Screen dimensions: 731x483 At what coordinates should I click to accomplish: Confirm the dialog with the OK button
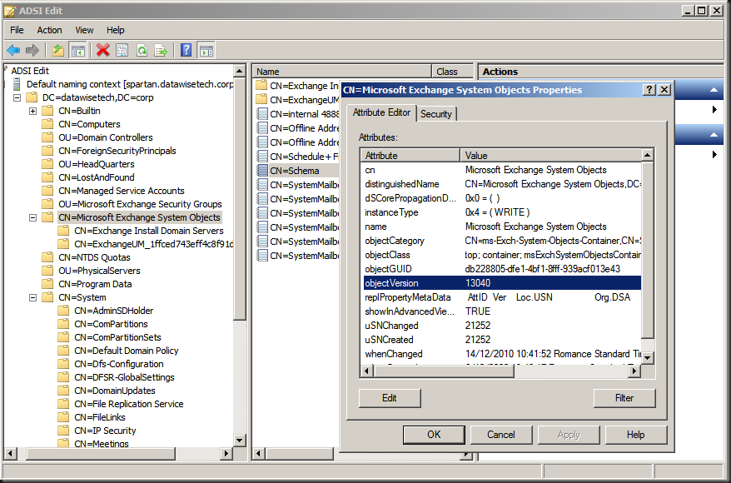pos(434,435)
